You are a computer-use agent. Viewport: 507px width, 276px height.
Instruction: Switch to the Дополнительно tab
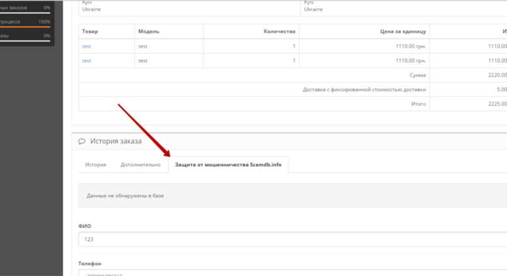tap(140, 165)
